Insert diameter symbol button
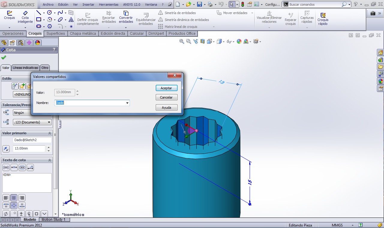The width and height of the screenshot is (384, 228). pos(6,214)
